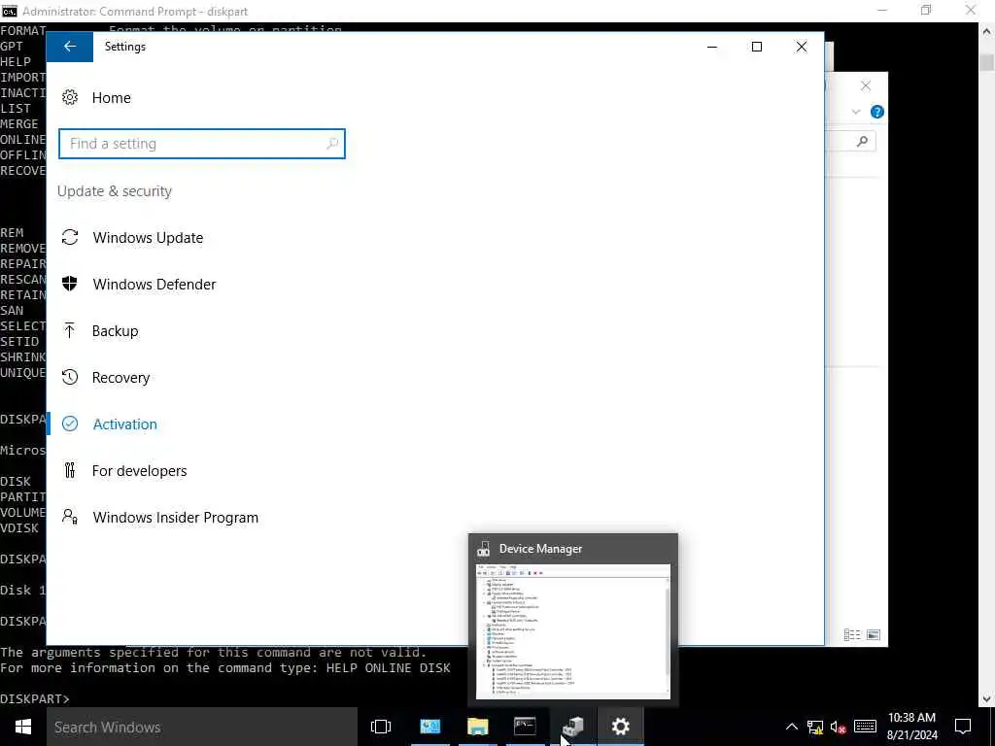995x746 pixels.
Task: Click the Command Prompt scrollbar up arrow
Action: point(987,30)
